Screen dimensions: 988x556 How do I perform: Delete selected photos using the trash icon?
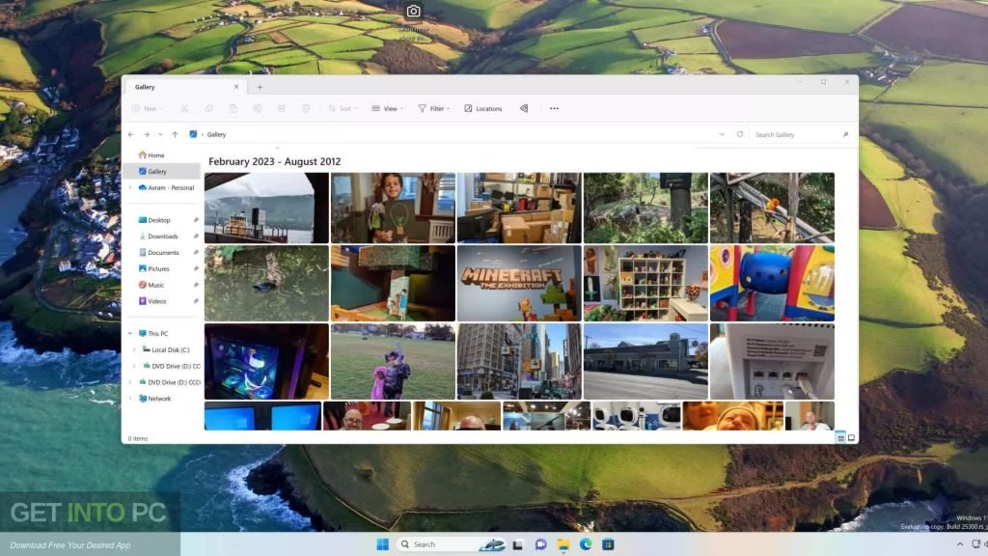tap(307, 108)
